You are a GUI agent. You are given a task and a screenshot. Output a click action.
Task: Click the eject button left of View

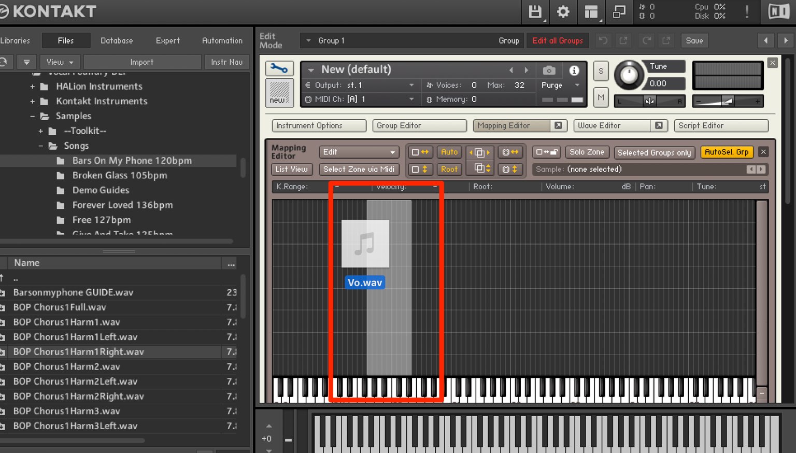26,62
